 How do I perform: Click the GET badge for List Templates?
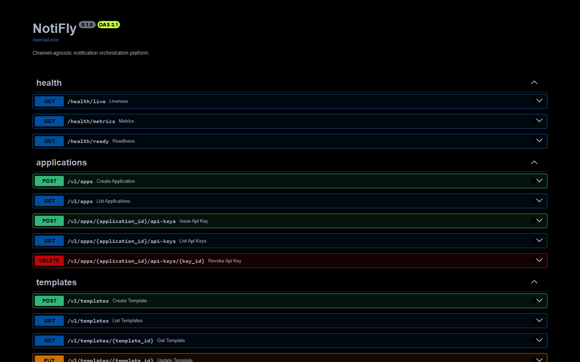[x=49, y=321]
